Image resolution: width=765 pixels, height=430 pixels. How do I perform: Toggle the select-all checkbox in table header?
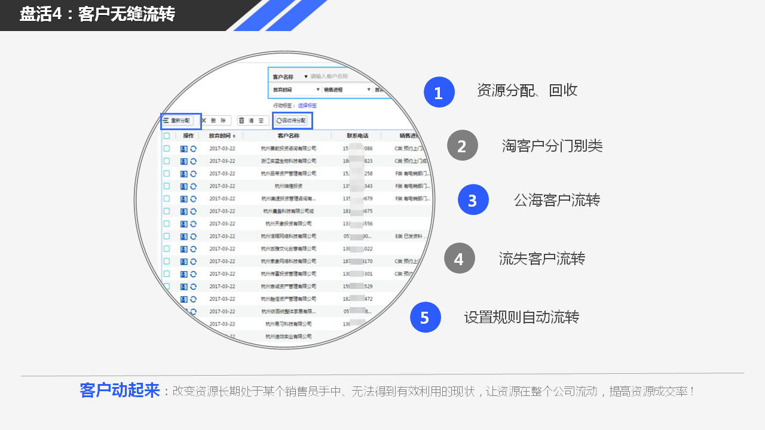167,136
